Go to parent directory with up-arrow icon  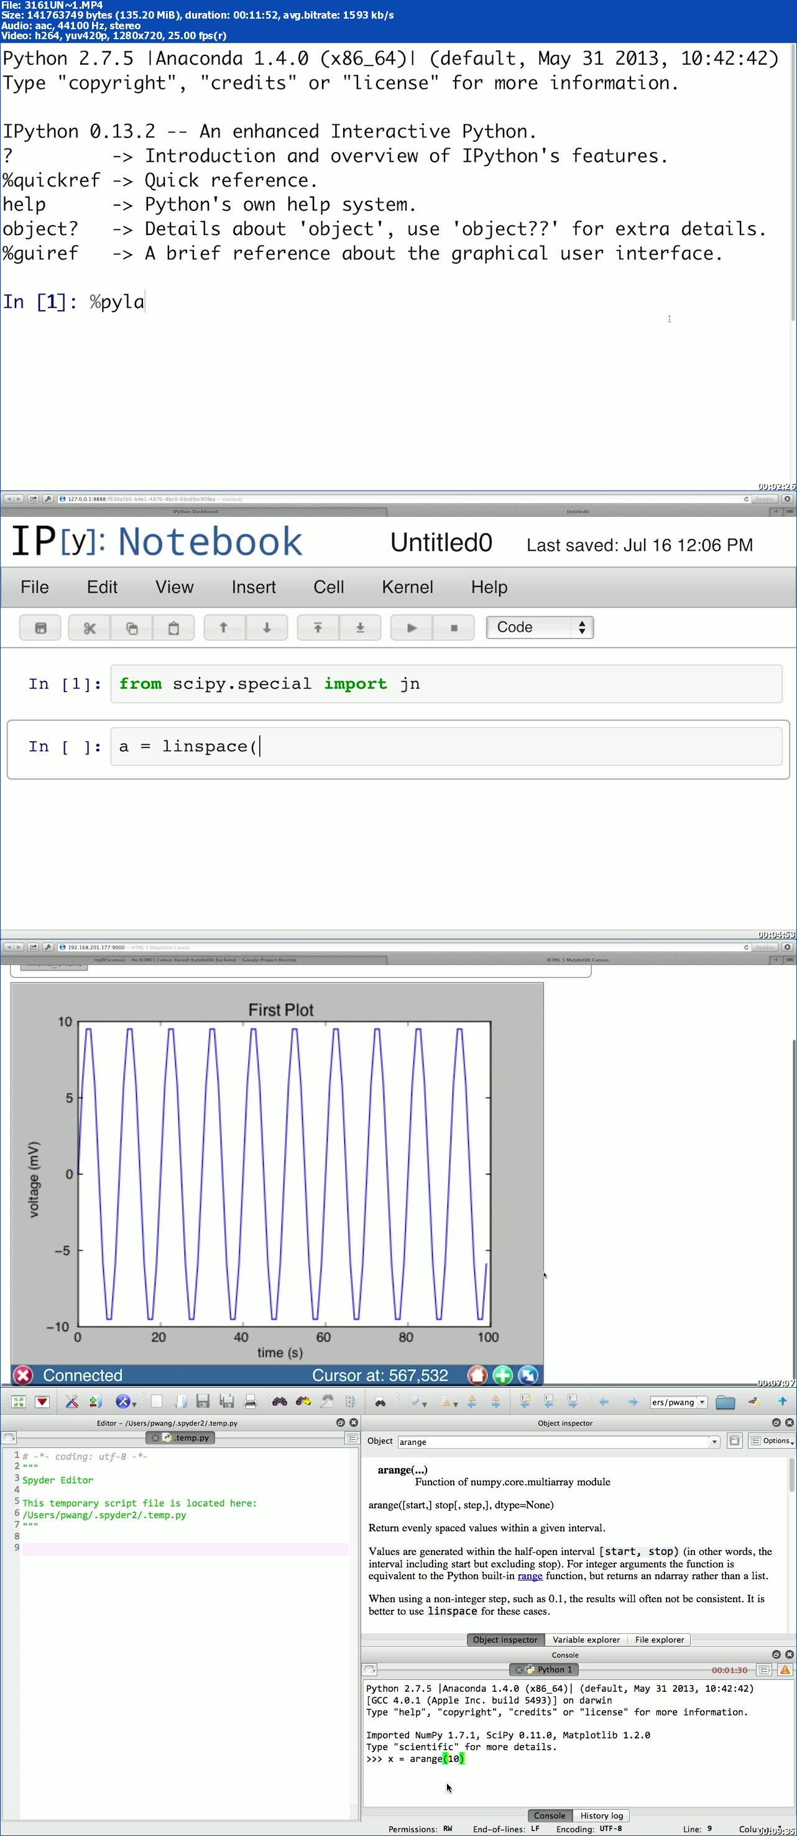pyautogui.click(x=782, y=1401)
